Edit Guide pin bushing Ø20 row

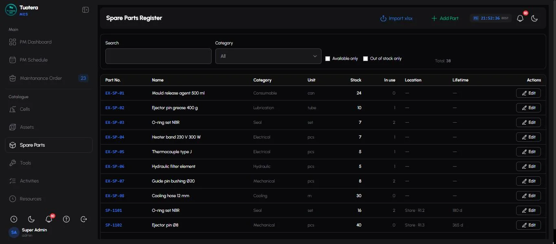[x=528, y=181]
